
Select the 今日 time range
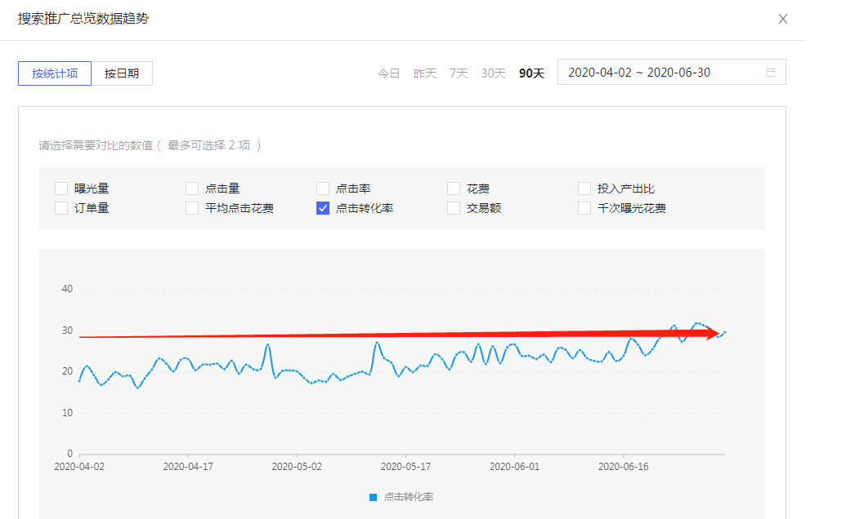click(388, 73)
